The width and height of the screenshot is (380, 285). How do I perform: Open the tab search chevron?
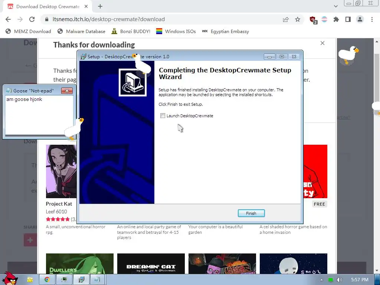(335, 6)
